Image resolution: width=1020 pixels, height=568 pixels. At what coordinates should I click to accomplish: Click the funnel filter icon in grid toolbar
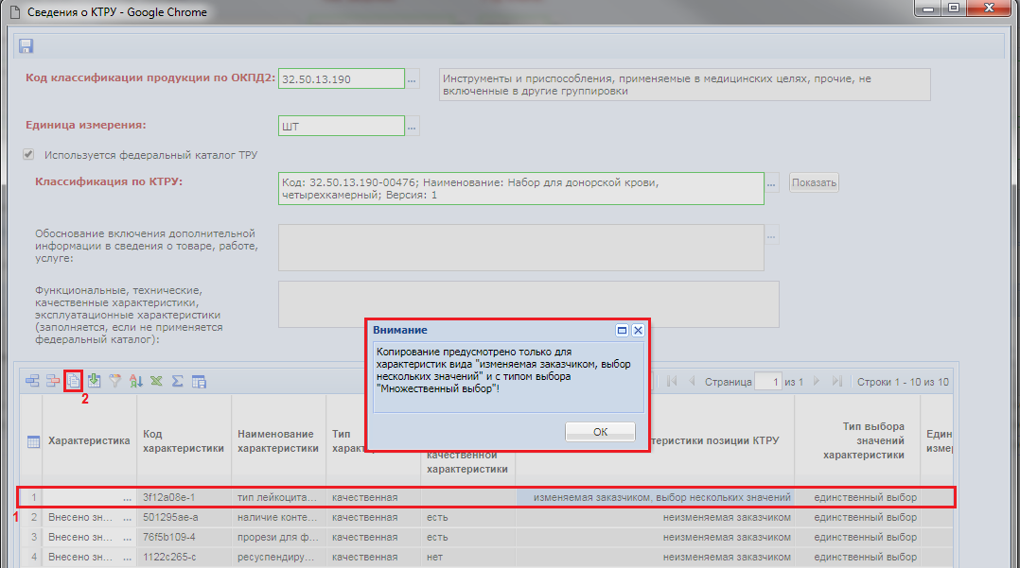click(115, 382)
